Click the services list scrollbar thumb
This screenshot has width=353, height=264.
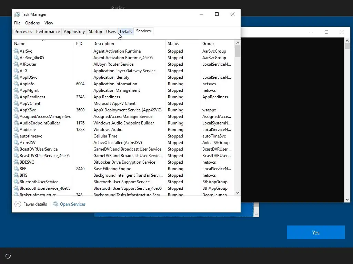238,52
